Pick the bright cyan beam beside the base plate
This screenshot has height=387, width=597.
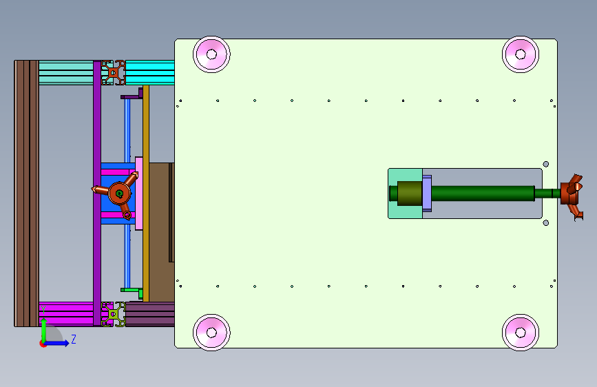pos(150,72)
